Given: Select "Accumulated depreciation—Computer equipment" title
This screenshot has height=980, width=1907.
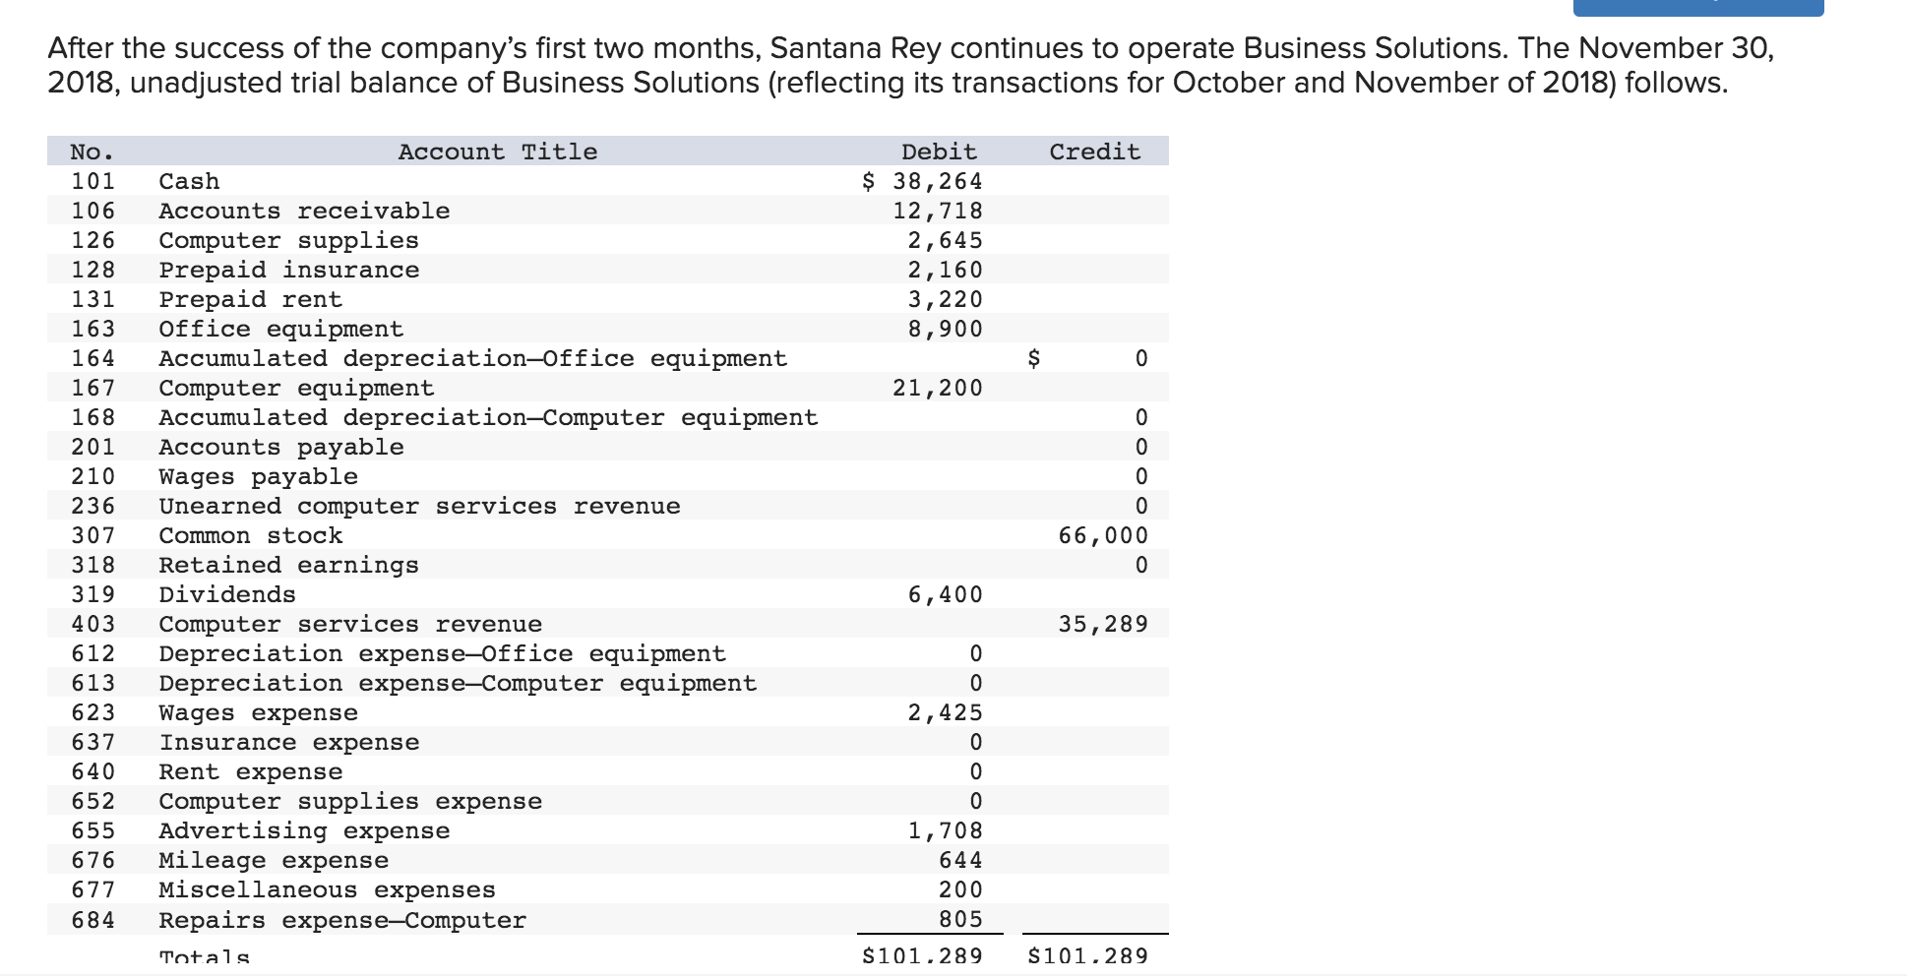Looking at the screenshot, I should pos(488,417).
